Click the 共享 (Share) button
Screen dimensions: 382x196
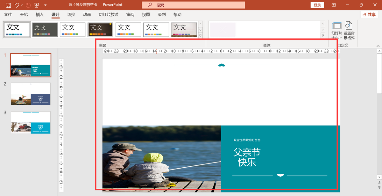pyautogui.click(x=369, y=15)
